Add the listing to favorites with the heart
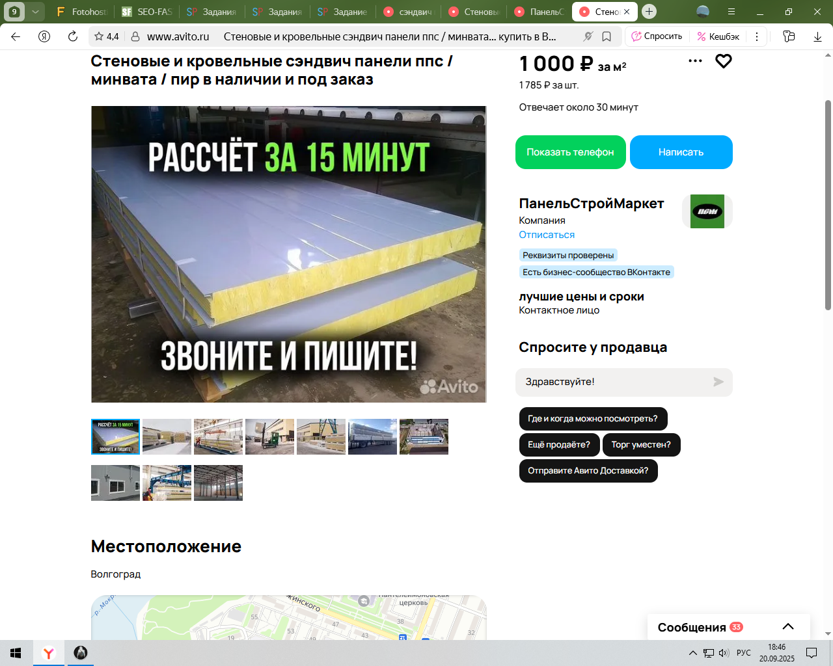The width and height of the screenshot is (833, 666). pyautogui.click(x=724, y=61)
